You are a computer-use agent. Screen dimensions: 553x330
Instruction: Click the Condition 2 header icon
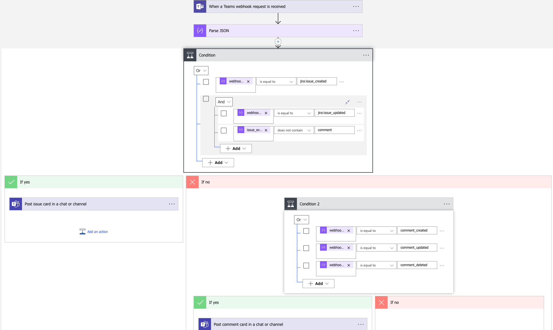tap(291, 204)
